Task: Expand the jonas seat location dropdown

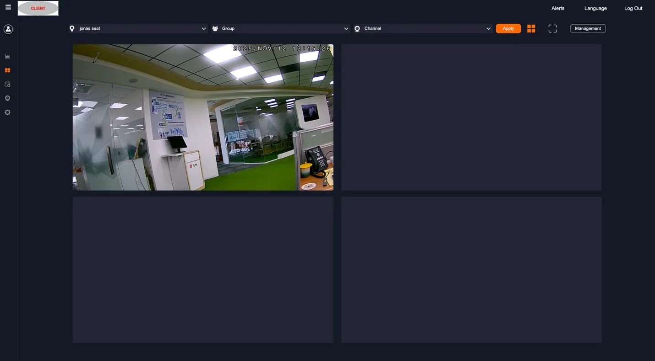Action: click(x=203, y=28)
